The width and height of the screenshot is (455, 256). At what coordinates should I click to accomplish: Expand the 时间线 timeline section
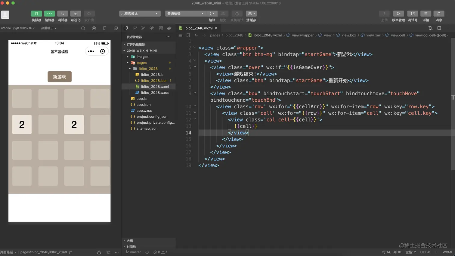(x=149, y=247)
